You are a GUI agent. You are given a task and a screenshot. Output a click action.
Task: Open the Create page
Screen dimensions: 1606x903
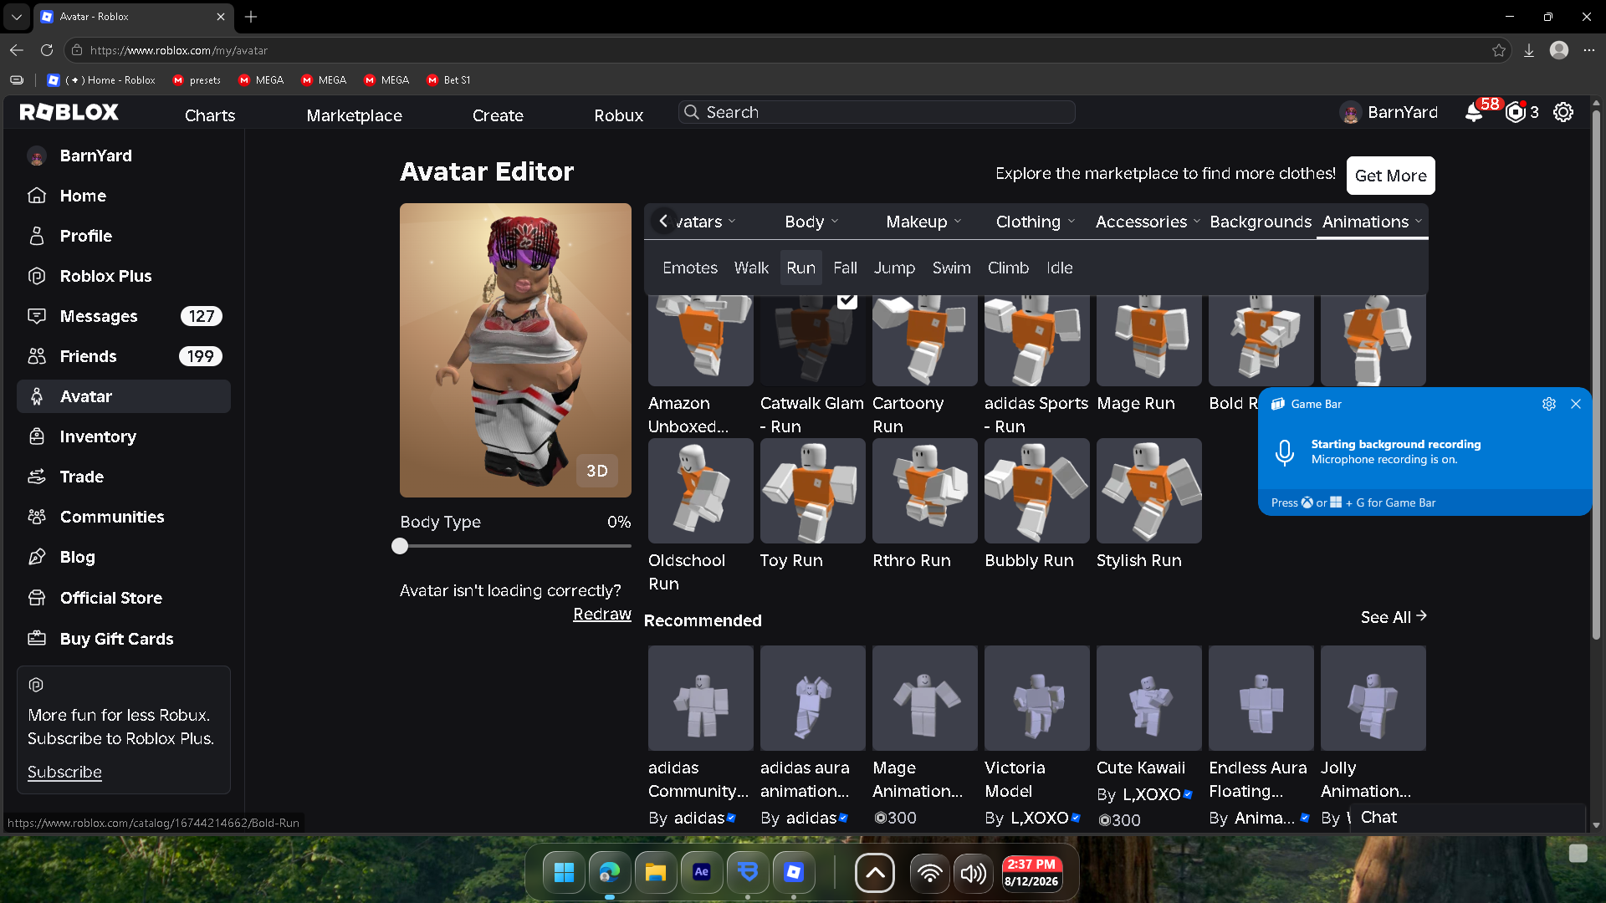click(498, 115)
